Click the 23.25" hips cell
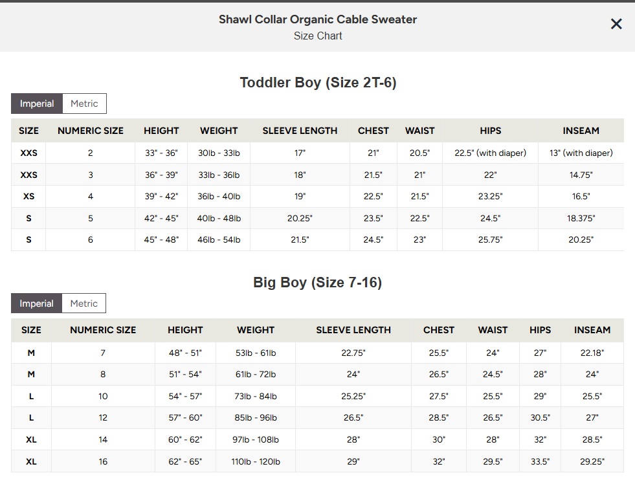This screenshot has height=495, width=635. [490, 196]
